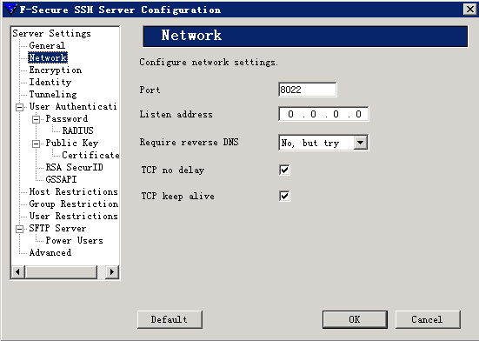This screenshot has height=341, width=479.
Task: Open the Require reverse DNS dropdown
Action: pos(361,143)
